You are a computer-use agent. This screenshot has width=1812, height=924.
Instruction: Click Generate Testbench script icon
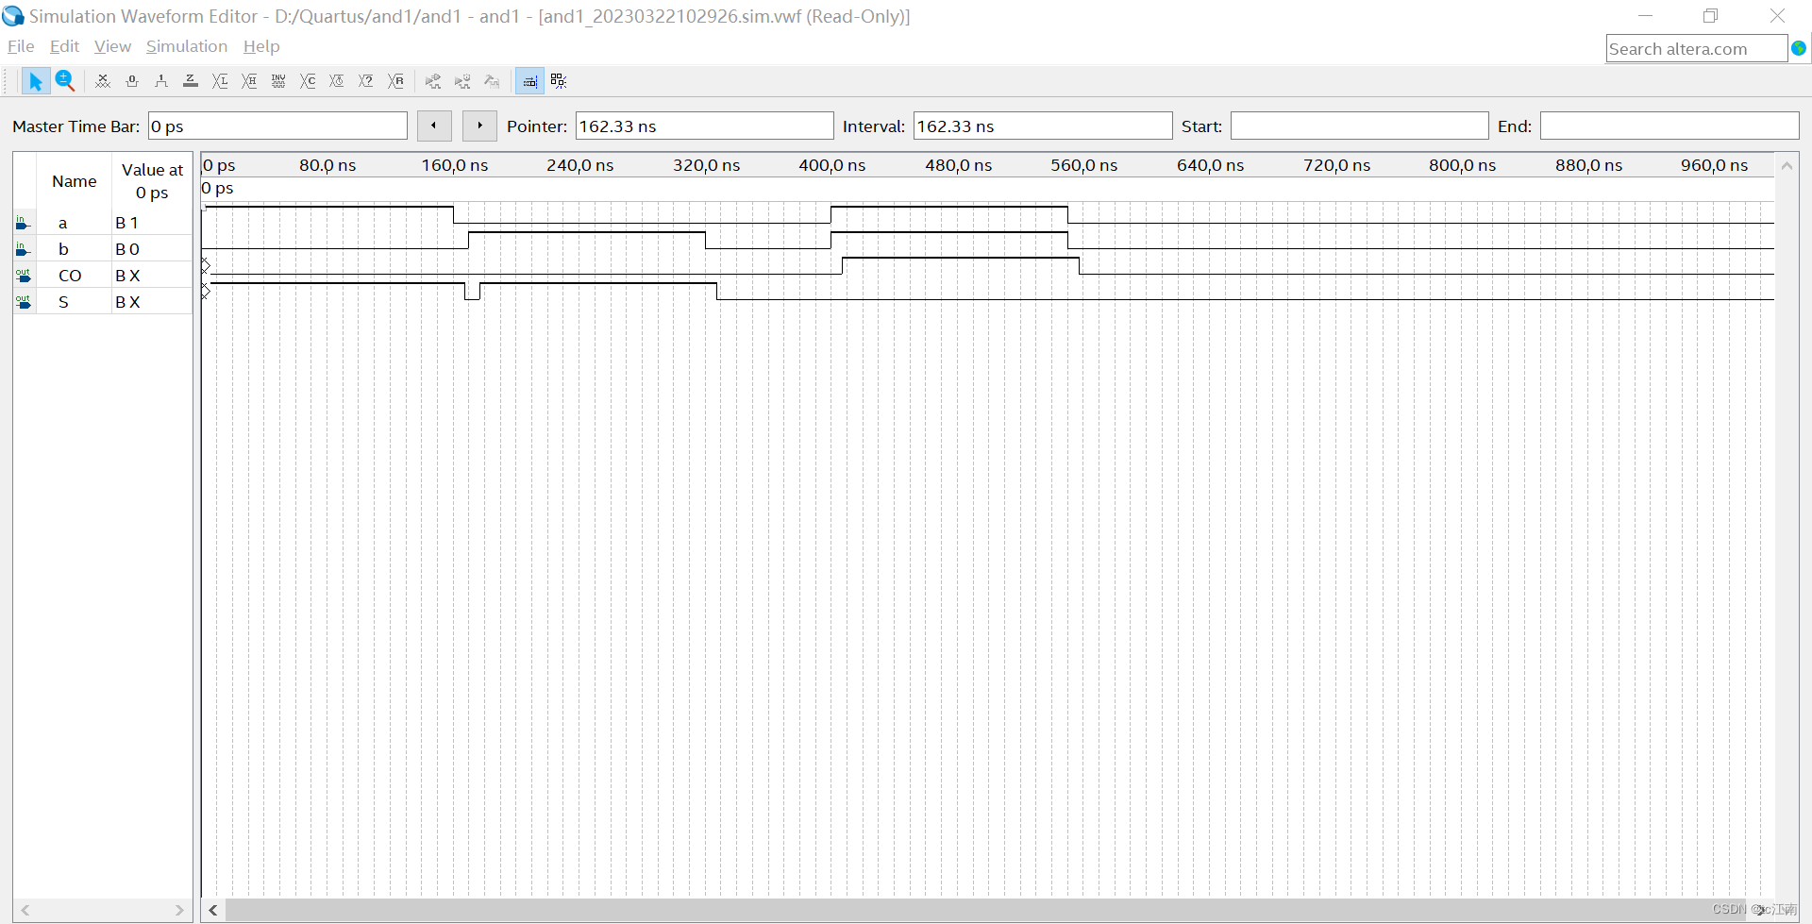(492, 81)
